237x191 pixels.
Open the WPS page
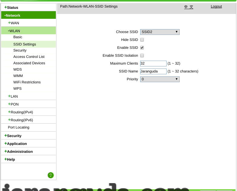click(17, 88)
